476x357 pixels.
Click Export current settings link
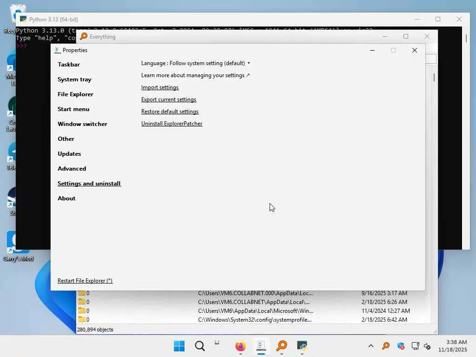coord(168,99)
